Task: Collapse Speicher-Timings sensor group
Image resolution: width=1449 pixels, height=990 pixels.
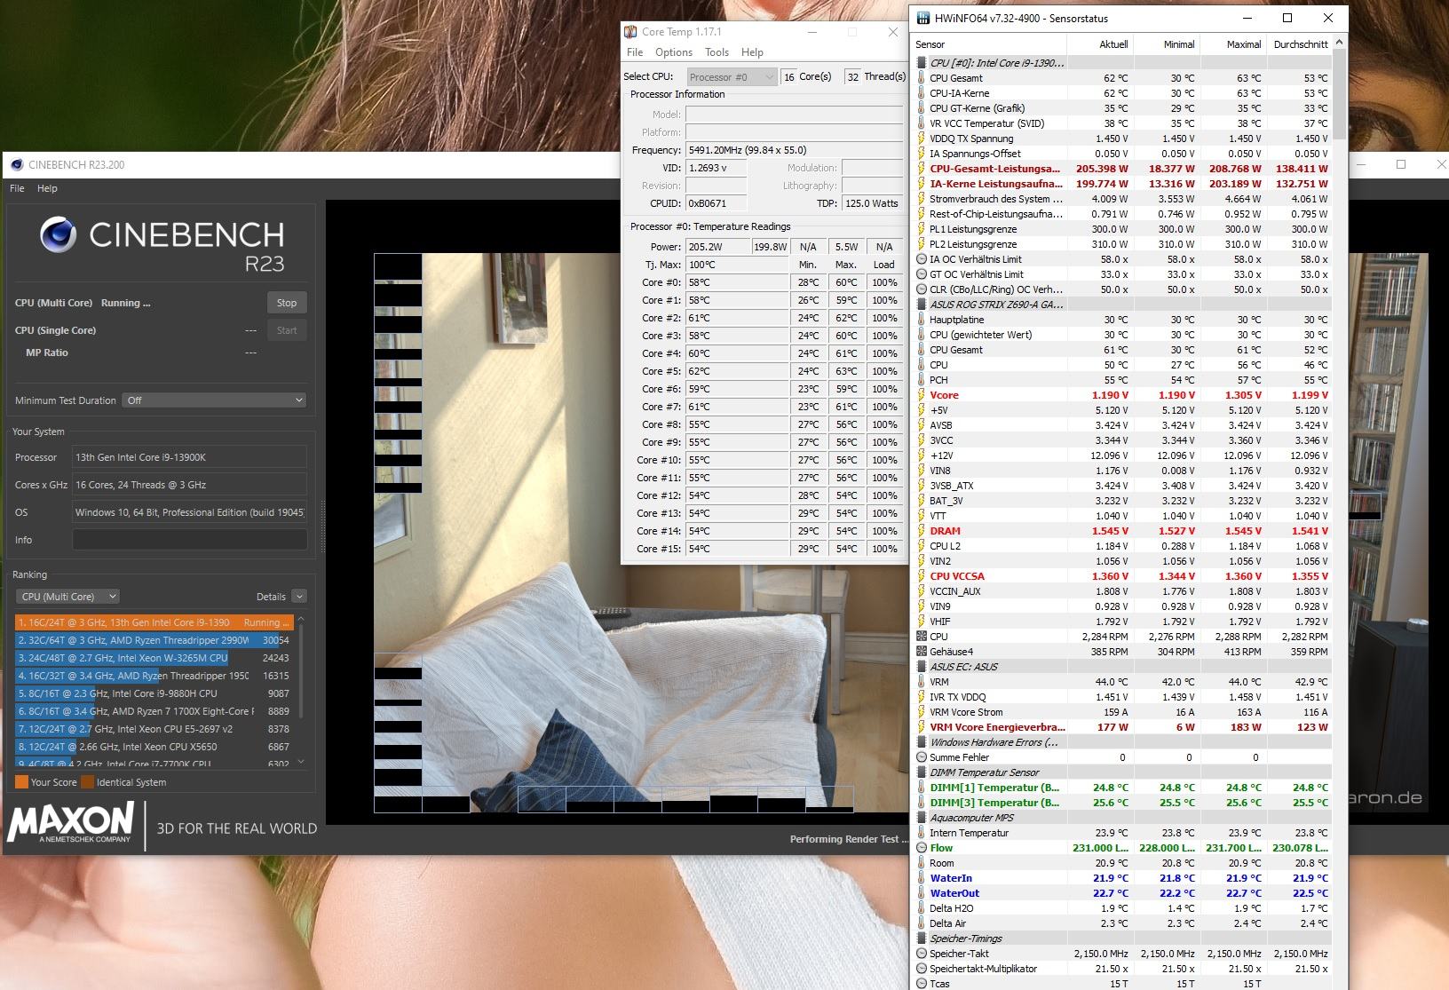Action: coord(921,939)
